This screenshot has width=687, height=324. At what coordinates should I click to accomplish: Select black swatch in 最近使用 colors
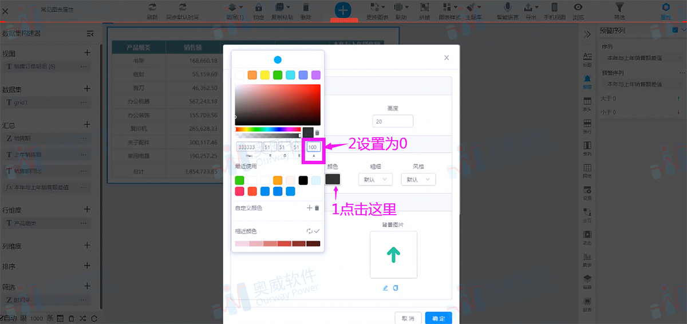coord(303,180)
